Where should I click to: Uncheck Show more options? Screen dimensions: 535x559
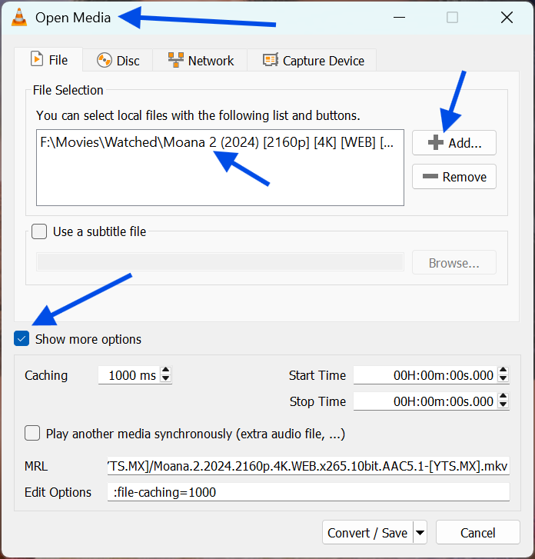coord(22,339)
